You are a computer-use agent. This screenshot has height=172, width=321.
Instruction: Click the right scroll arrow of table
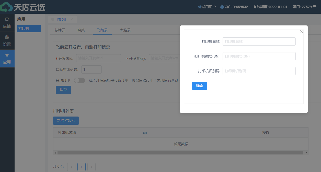point(306,153)
